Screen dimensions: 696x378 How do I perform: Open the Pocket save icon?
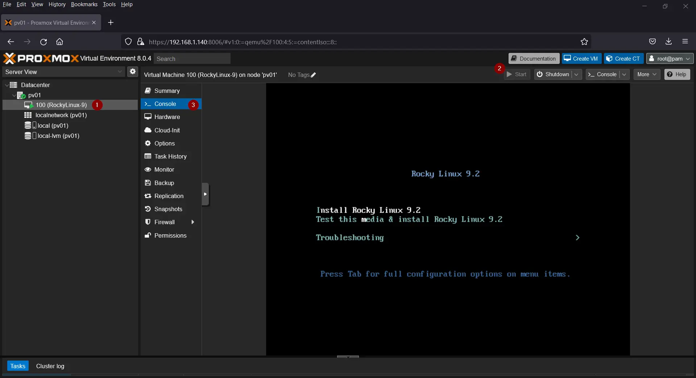tap(652, 42)
